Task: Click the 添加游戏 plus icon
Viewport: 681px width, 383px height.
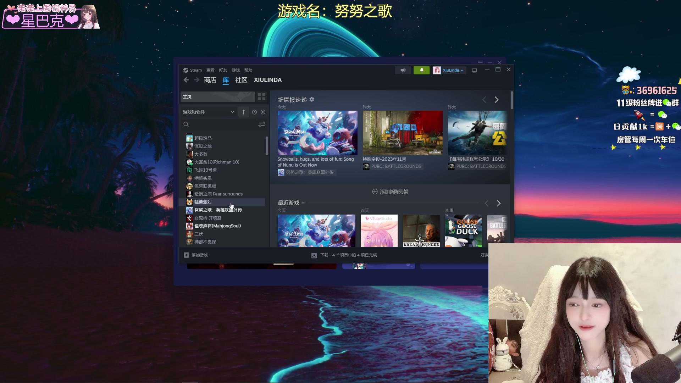Action: click(186, 255)
